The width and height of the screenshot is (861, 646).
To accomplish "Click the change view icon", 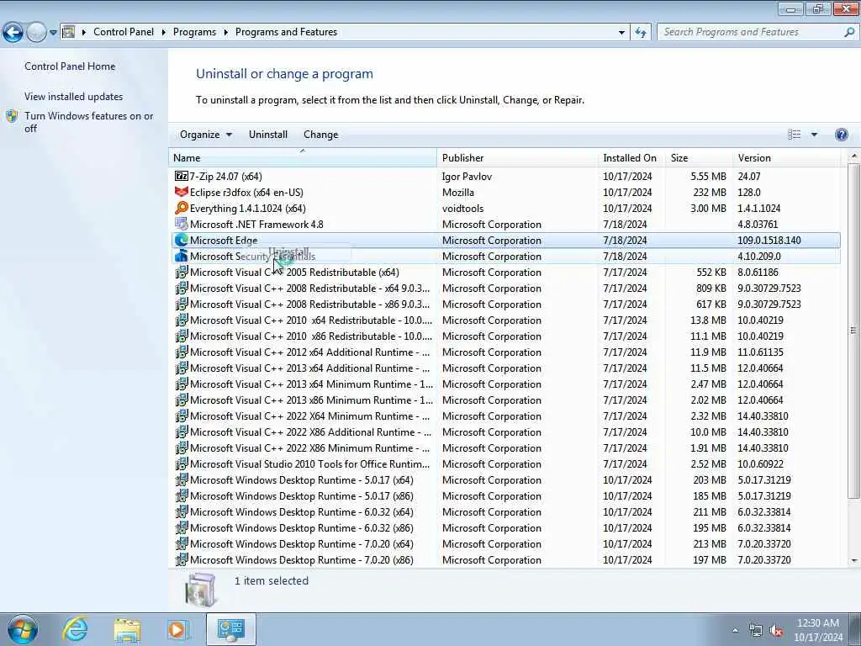I will click(x=794, y=135).
